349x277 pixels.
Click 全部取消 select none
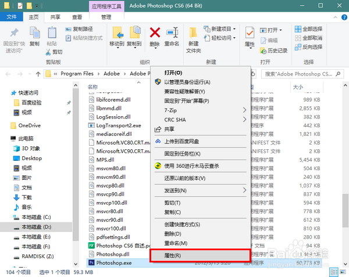coord(308,38)
